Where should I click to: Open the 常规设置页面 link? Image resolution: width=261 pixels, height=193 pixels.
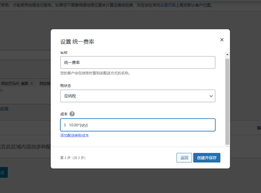coord(165,5)
